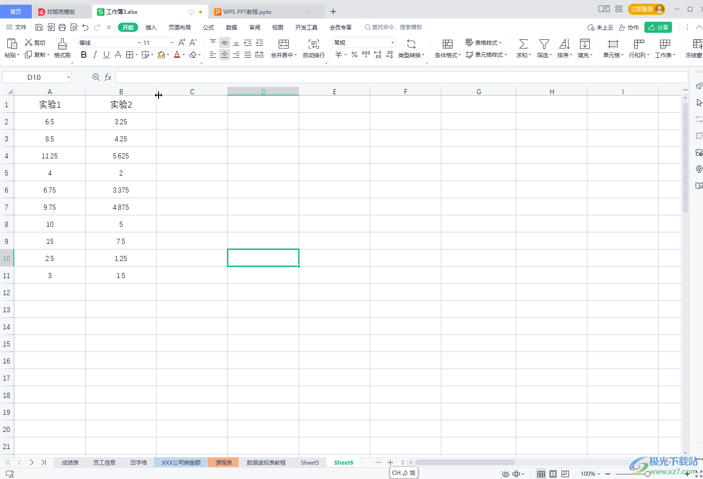Click 协作 collaborate button
This screenshot has height=479, width=703.
[629, 27]
